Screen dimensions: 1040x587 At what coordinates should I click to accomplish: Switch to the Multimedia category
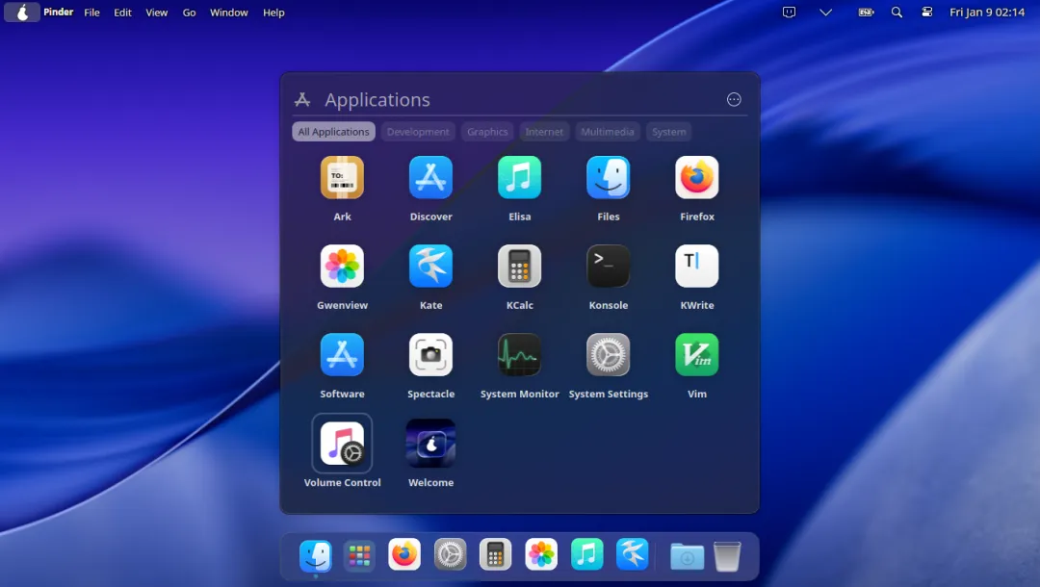(608, 132)
